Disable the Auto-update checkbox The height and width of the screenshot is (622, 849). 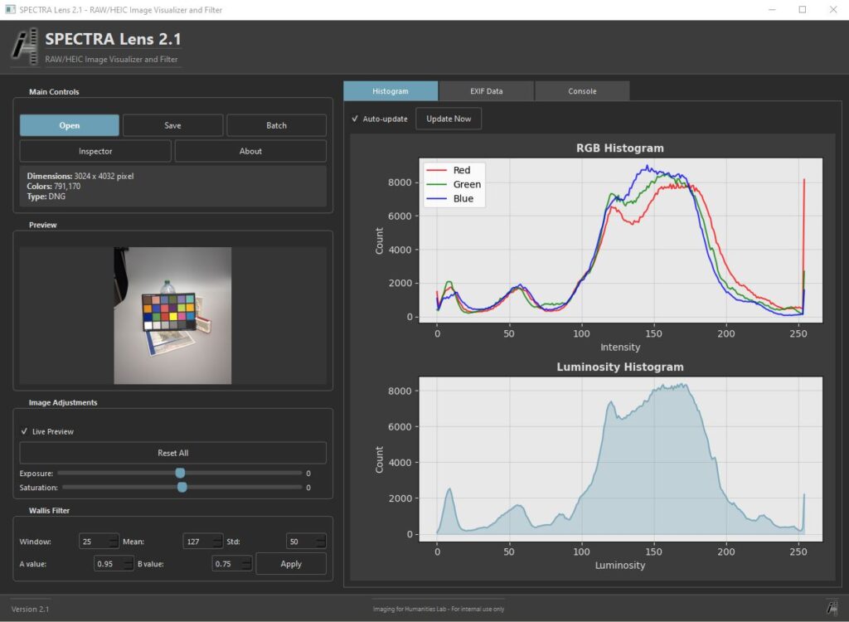coord(356,119)
